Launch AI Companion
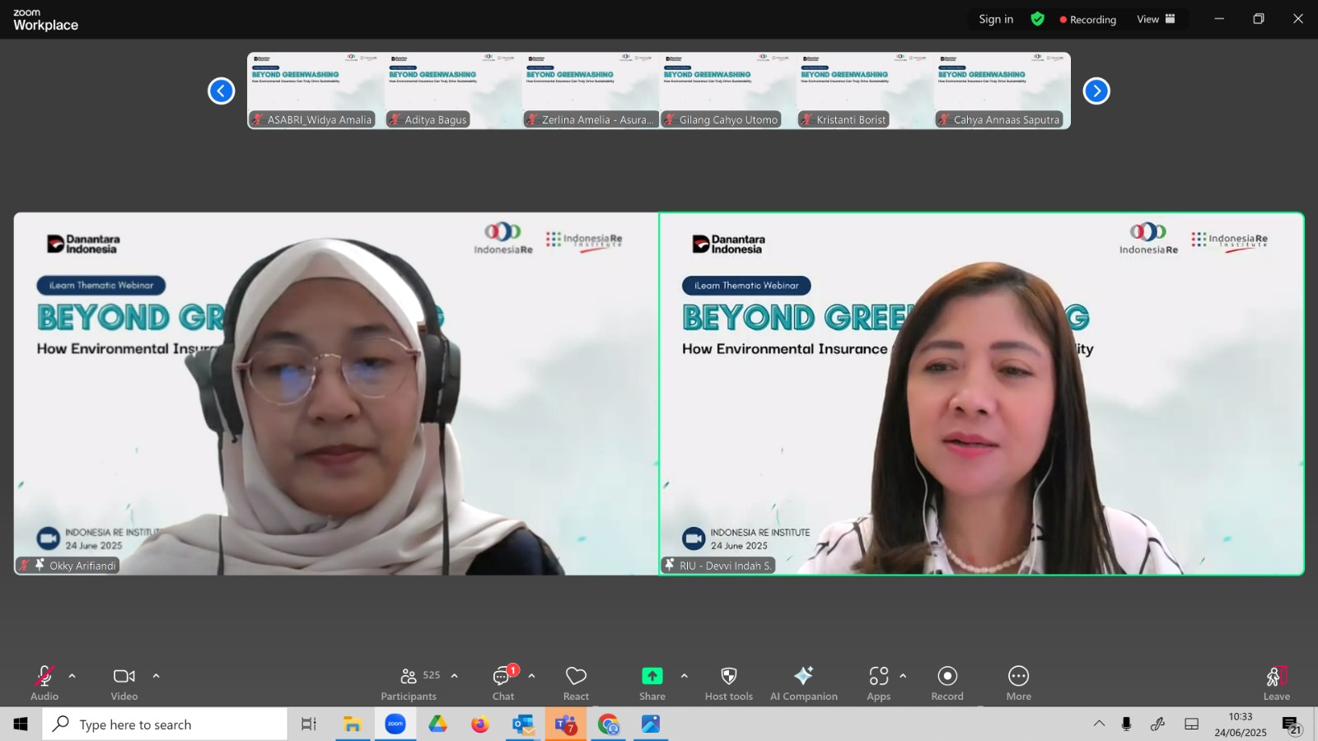The image size is (1318, 741). [803, 683]
